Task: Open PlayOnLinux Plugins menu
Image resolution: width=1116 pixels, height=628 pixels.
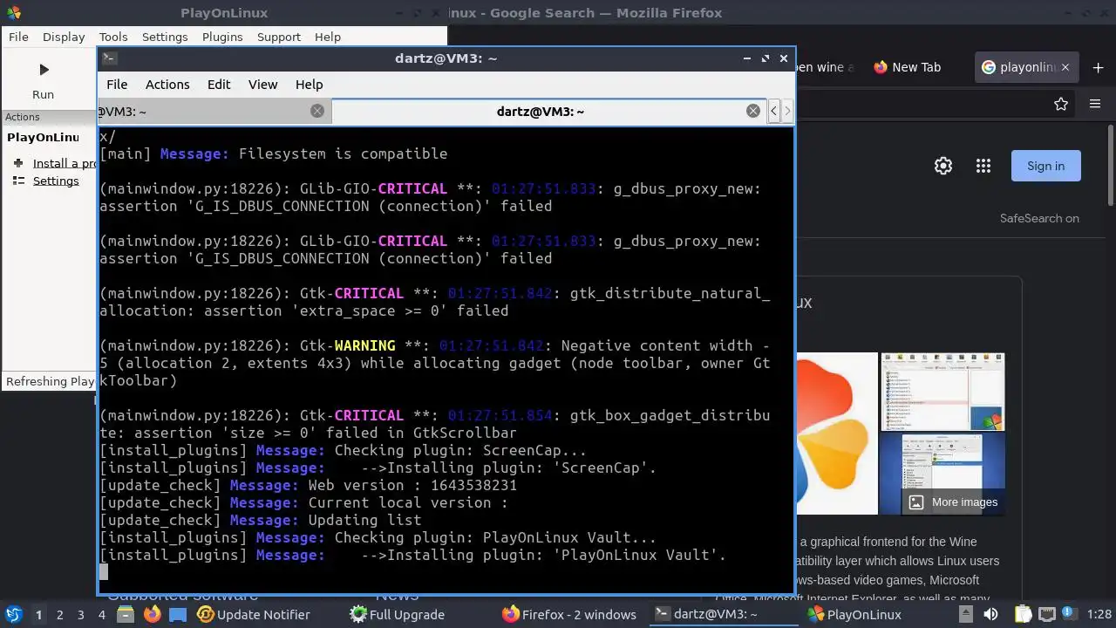Action: point(222,37)
